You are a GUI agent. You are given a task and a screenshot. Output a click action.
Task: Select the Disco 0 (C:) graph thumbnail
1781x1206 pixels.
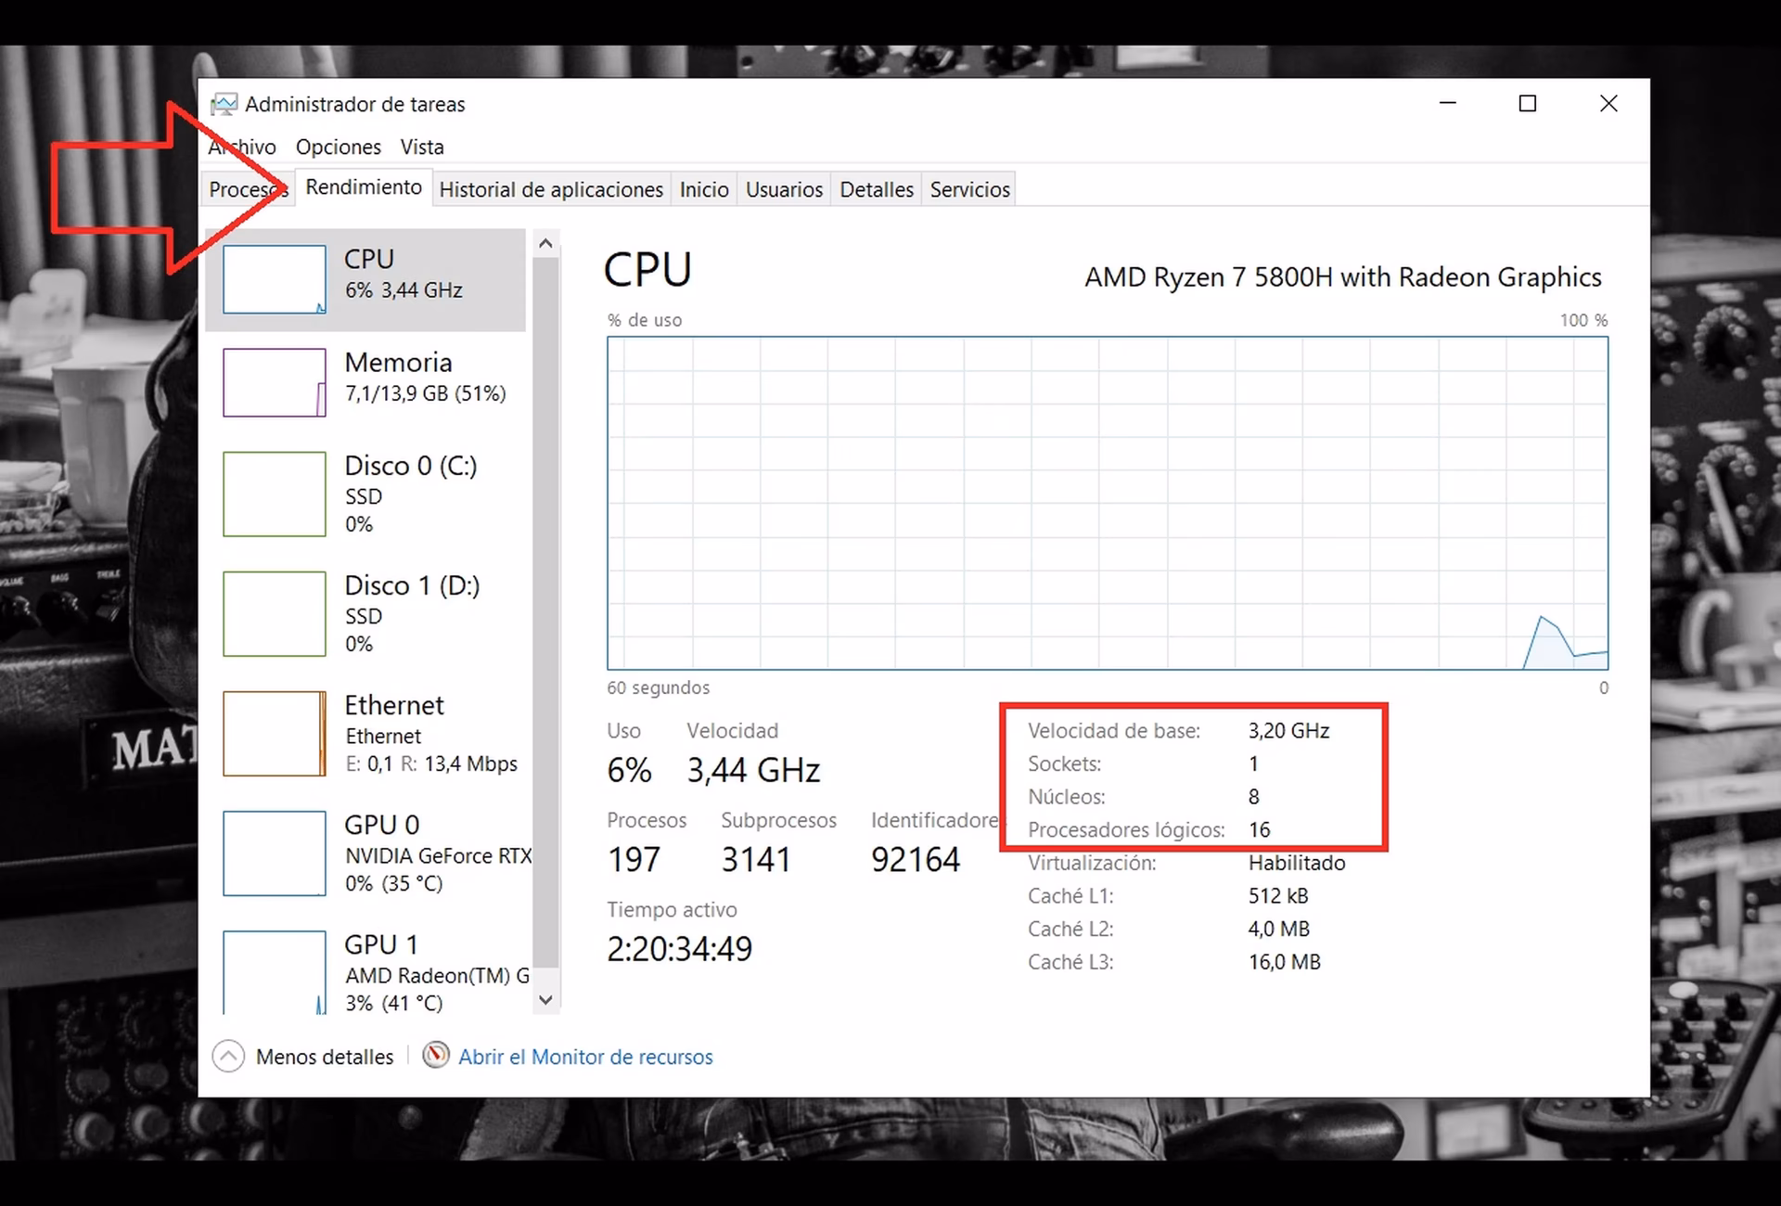pos(275,494)
